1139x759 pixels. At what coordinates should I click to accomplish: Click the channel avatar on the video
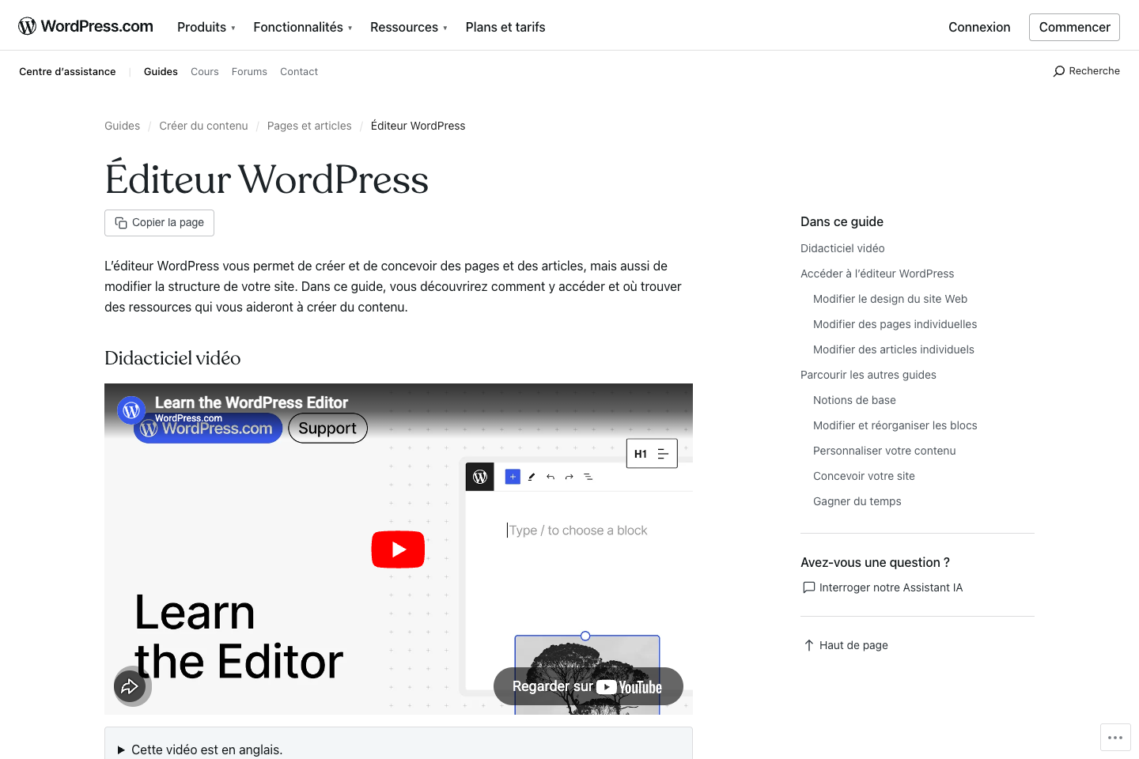click(x=131, y=410)
